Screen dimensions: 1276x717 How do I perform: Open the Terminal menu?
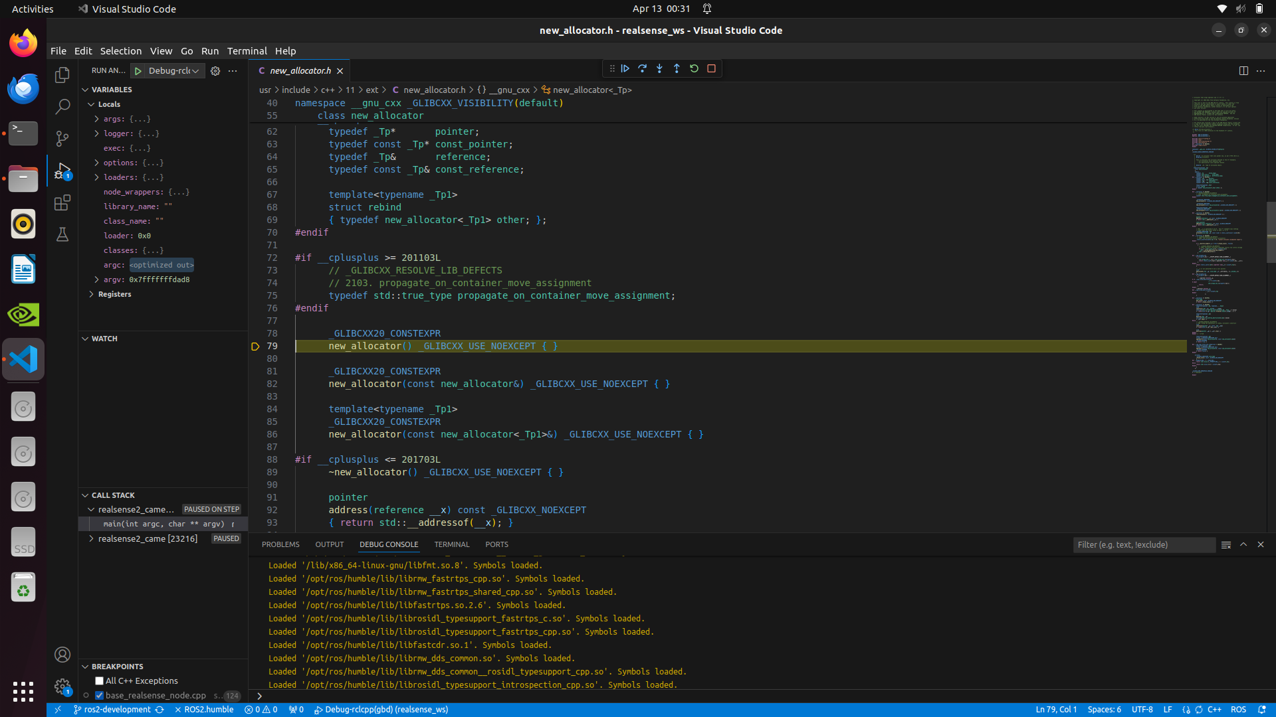point(247,51)
